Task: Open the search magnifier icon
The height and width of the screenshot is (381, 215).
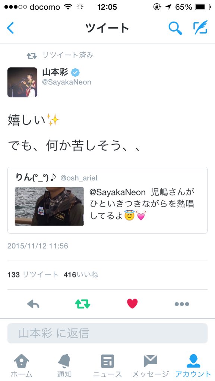Action: (x=175, y=28)
